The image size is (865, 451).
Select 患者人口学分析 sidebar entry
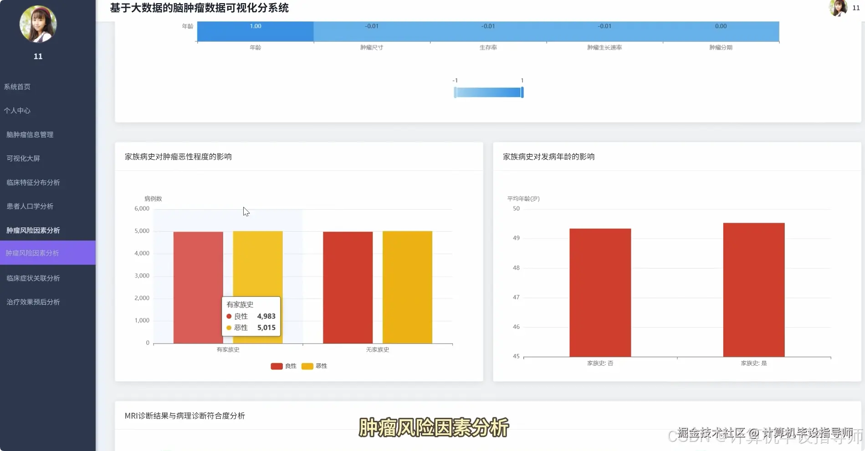(x=30, y=206)
